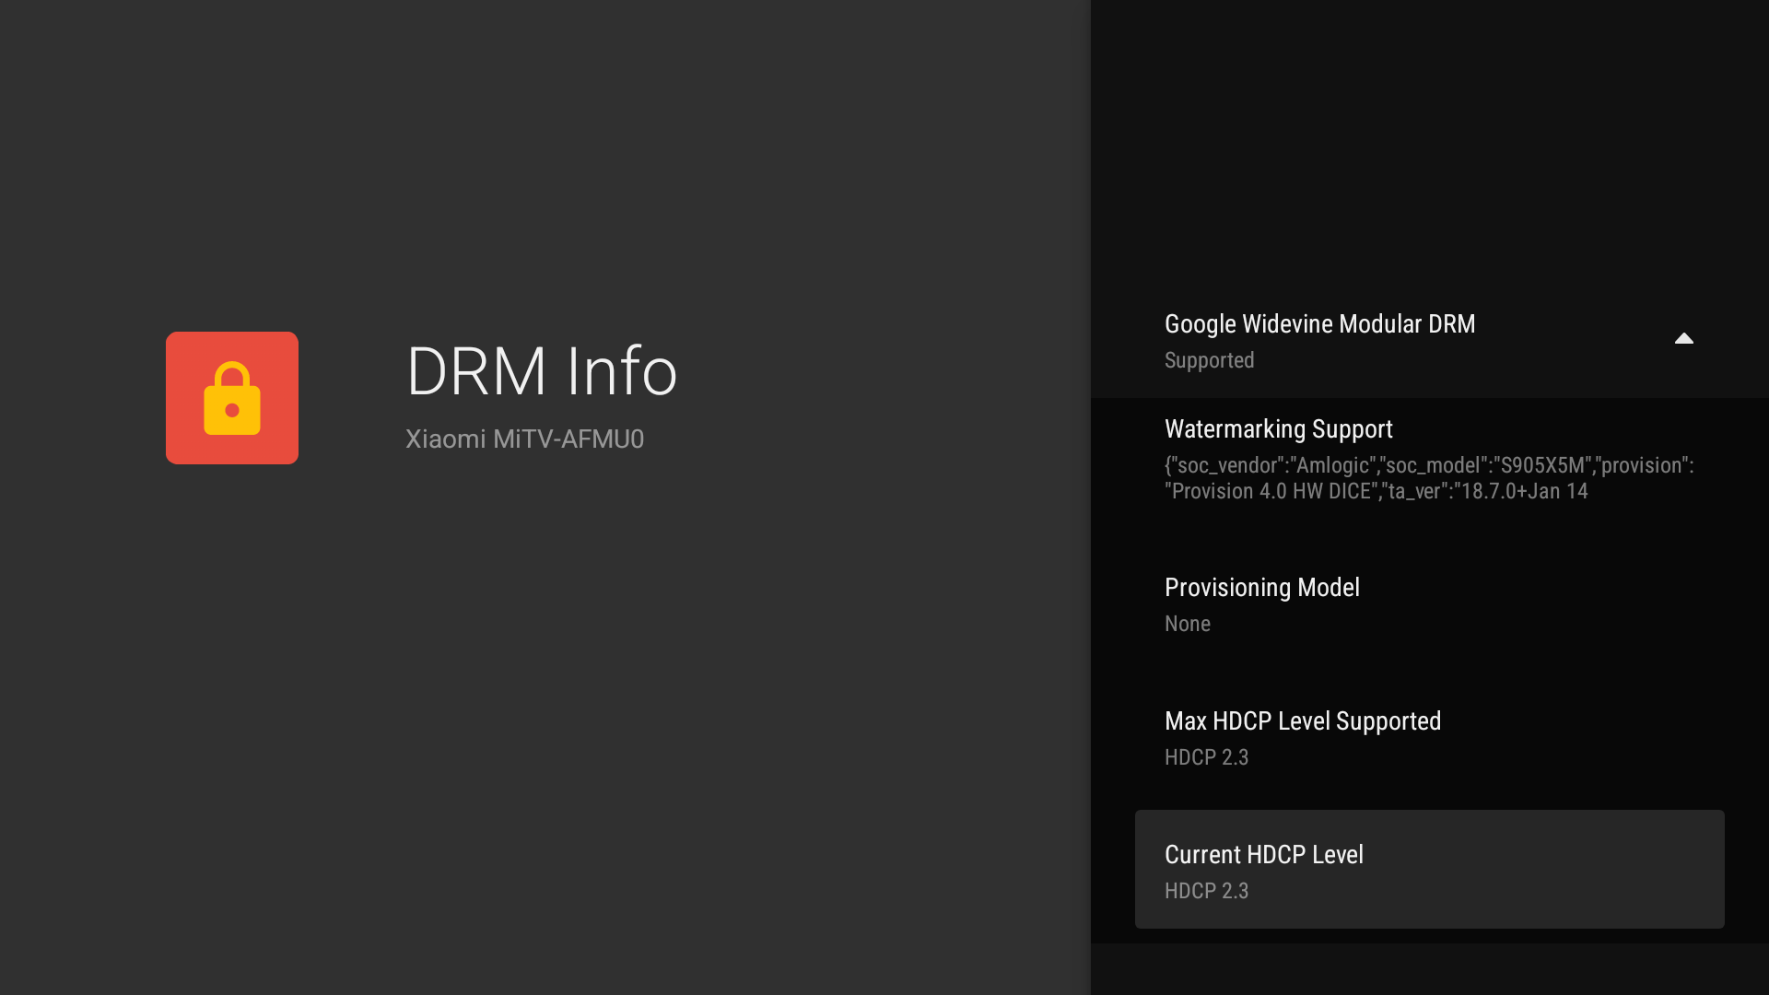Click the Provisioning Model title label
The width and height of the screenshot is (1769, 995).
(x=1261, y=588)
